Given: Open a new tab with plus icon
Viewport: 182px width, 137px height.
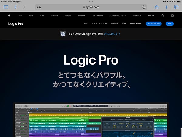Looking at the screenshot, I should (166, 7).
